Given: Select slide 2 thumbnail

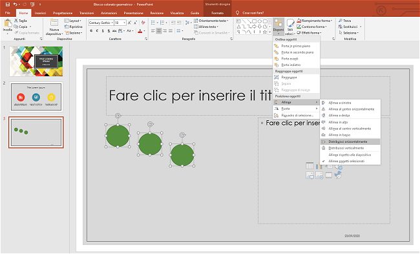Looking at the screenshot, I should pos(36,97).
